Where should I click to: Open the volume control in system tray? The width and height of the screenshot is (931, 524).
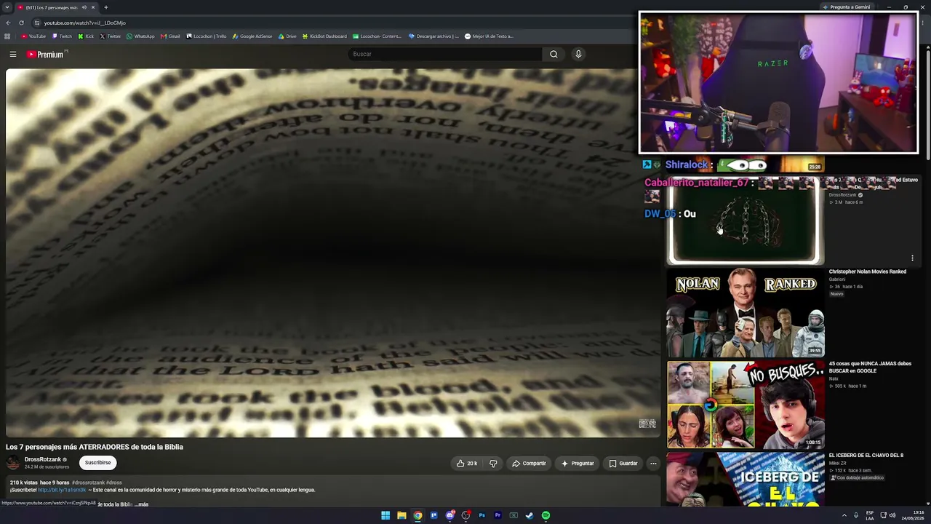point(892,515)
